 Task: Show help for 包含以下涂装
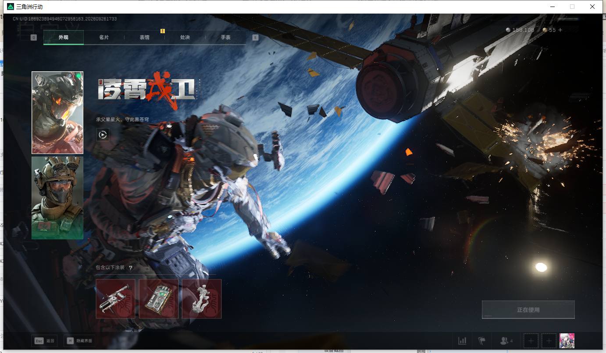click(x=130, y=268)
